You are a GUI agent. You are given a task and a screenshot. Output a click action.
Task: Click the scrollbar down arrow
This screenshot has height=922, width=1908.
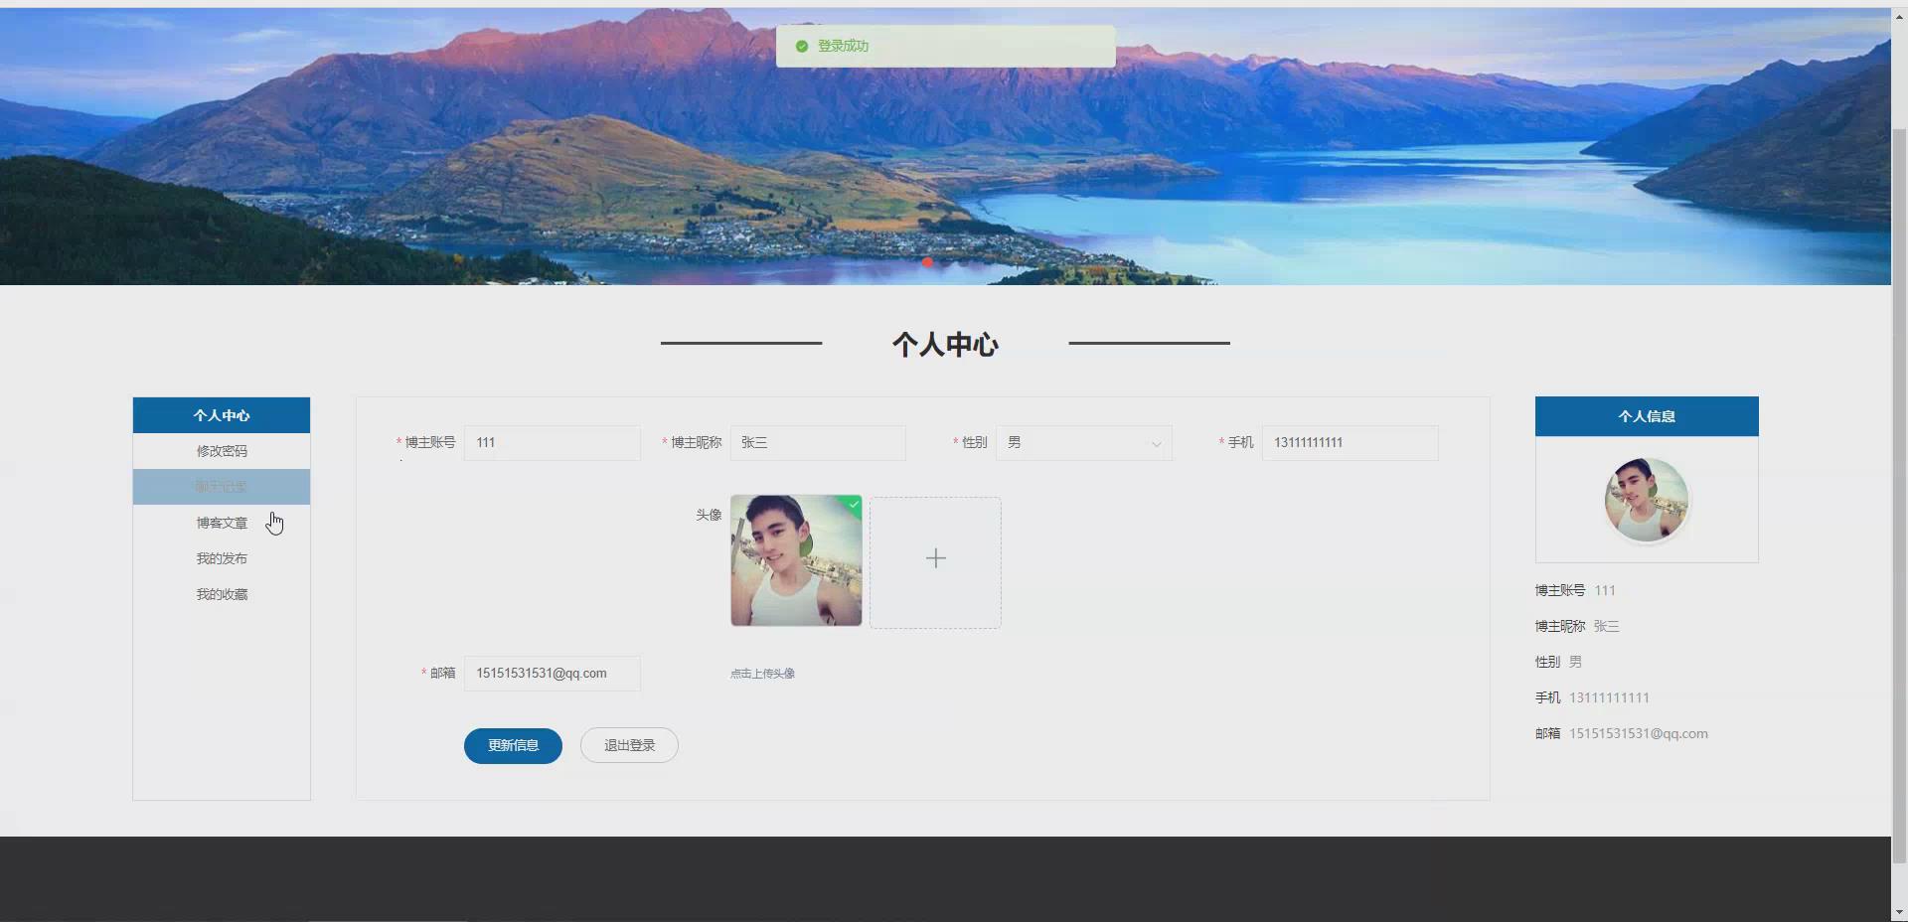coord(1899,912)
